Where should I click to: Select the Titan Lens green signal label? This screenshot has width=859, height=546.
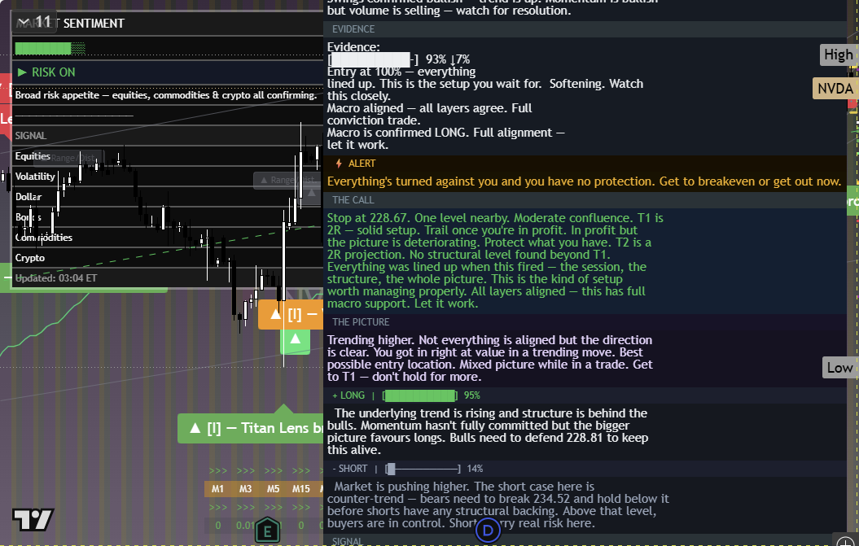[x=250, y=428]
